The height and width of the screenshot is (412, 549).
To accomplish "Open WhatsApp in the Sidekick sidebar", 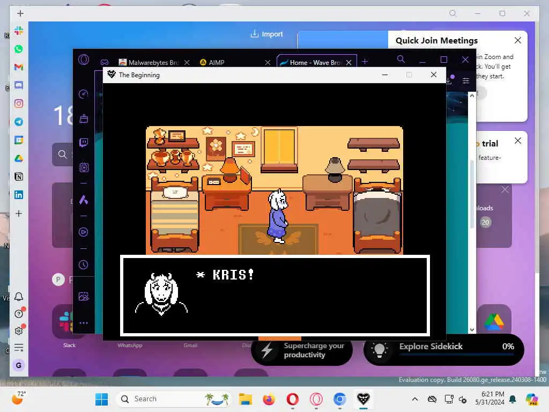I will [x=19, y=49].
